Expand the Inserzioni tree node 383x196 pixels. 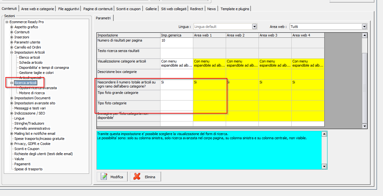pyautogui.click(x=12, y=37)
